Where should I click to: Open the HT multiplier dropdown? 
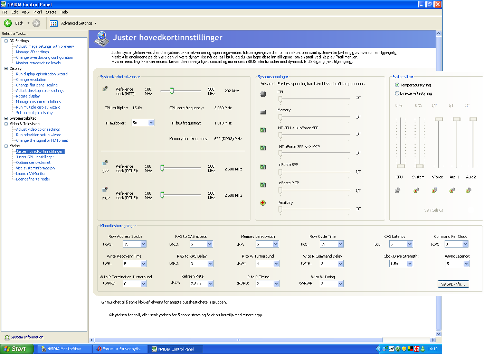coord(151,123)
